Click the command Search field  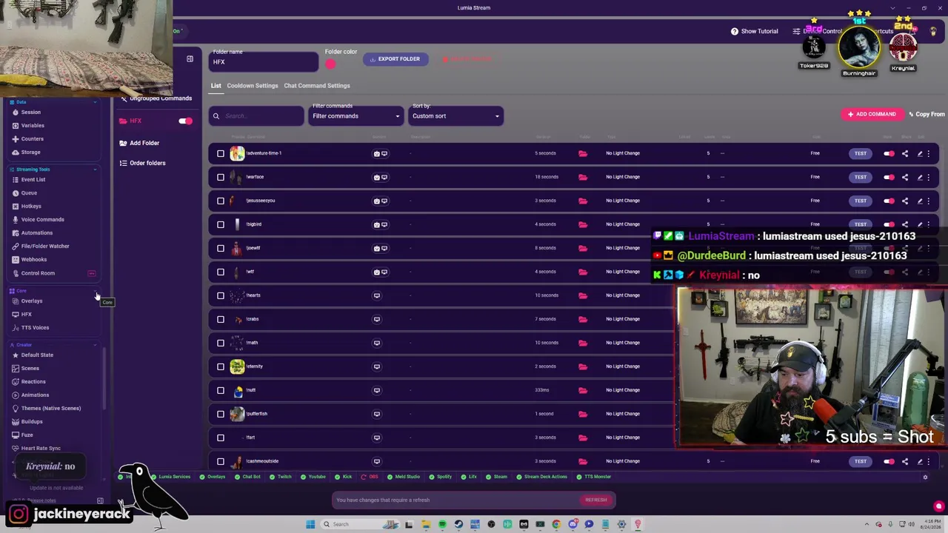[257, 115]
